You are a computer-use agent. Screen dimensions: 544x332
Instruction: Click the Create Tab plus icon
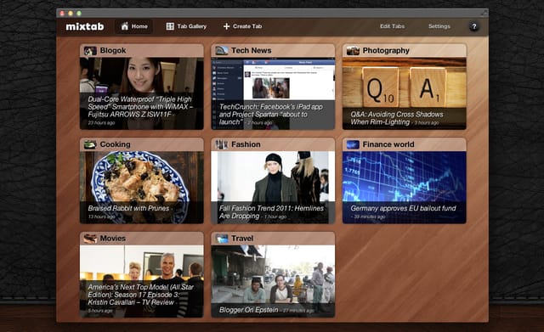click(x=226, y=26)
